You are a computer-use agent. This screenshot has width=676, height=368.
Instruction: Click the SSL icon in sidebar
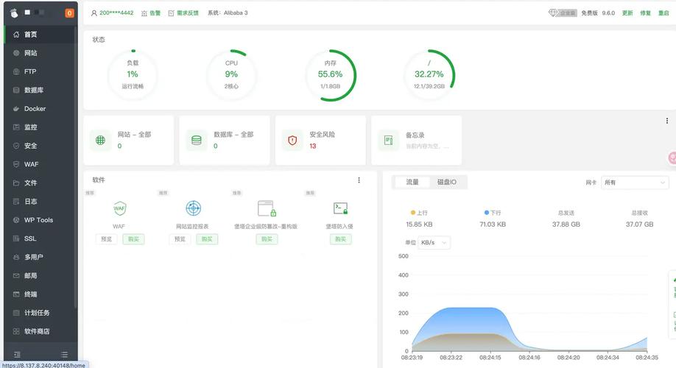[x=16, y=238]
